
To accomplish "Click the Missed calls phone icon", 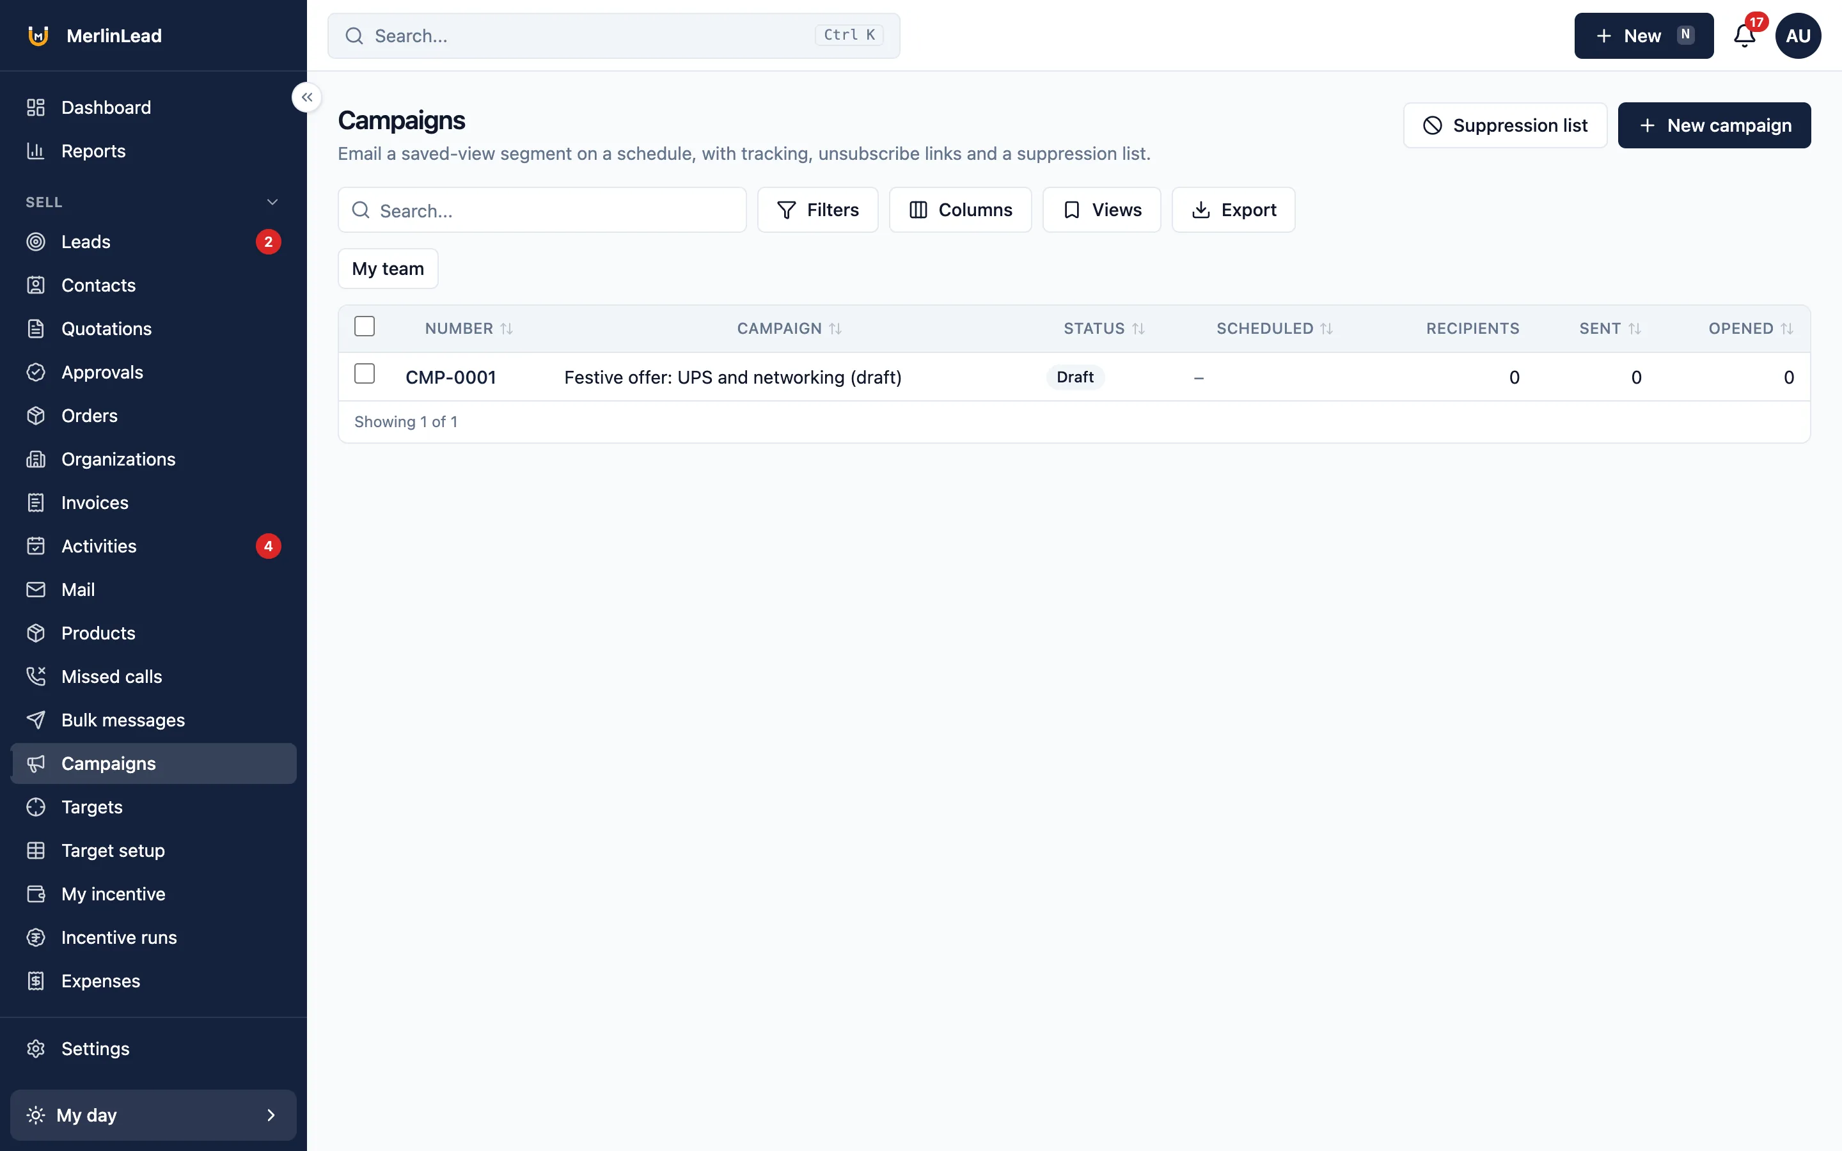I will pyautogui.click(x=36, y=676).
